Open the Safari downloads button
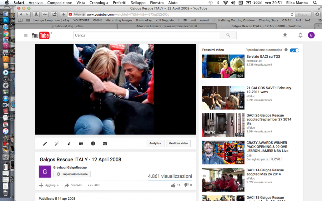Viewport: 322px width, 201px height. click(317, 14)
